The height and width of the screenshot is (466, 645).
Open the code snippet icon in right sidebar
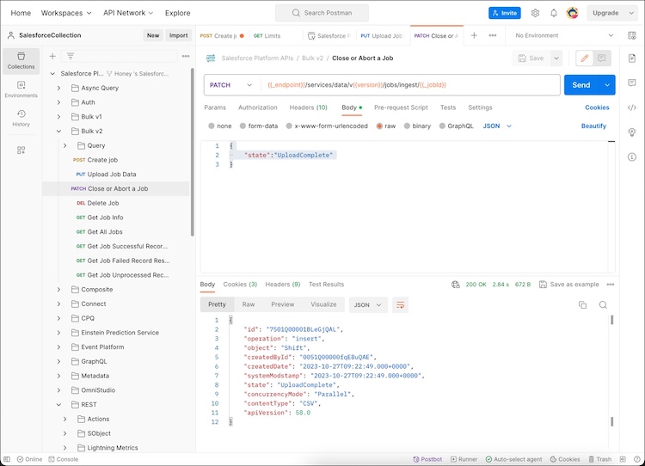pyautogui.click(x=632, y=107)
